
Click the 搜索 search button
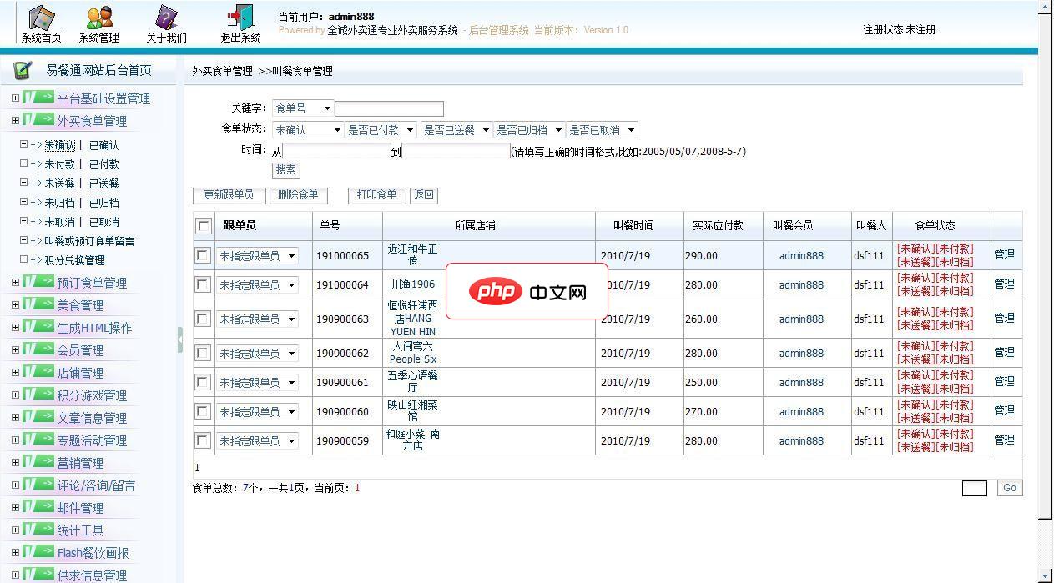[x=285, y=170]
